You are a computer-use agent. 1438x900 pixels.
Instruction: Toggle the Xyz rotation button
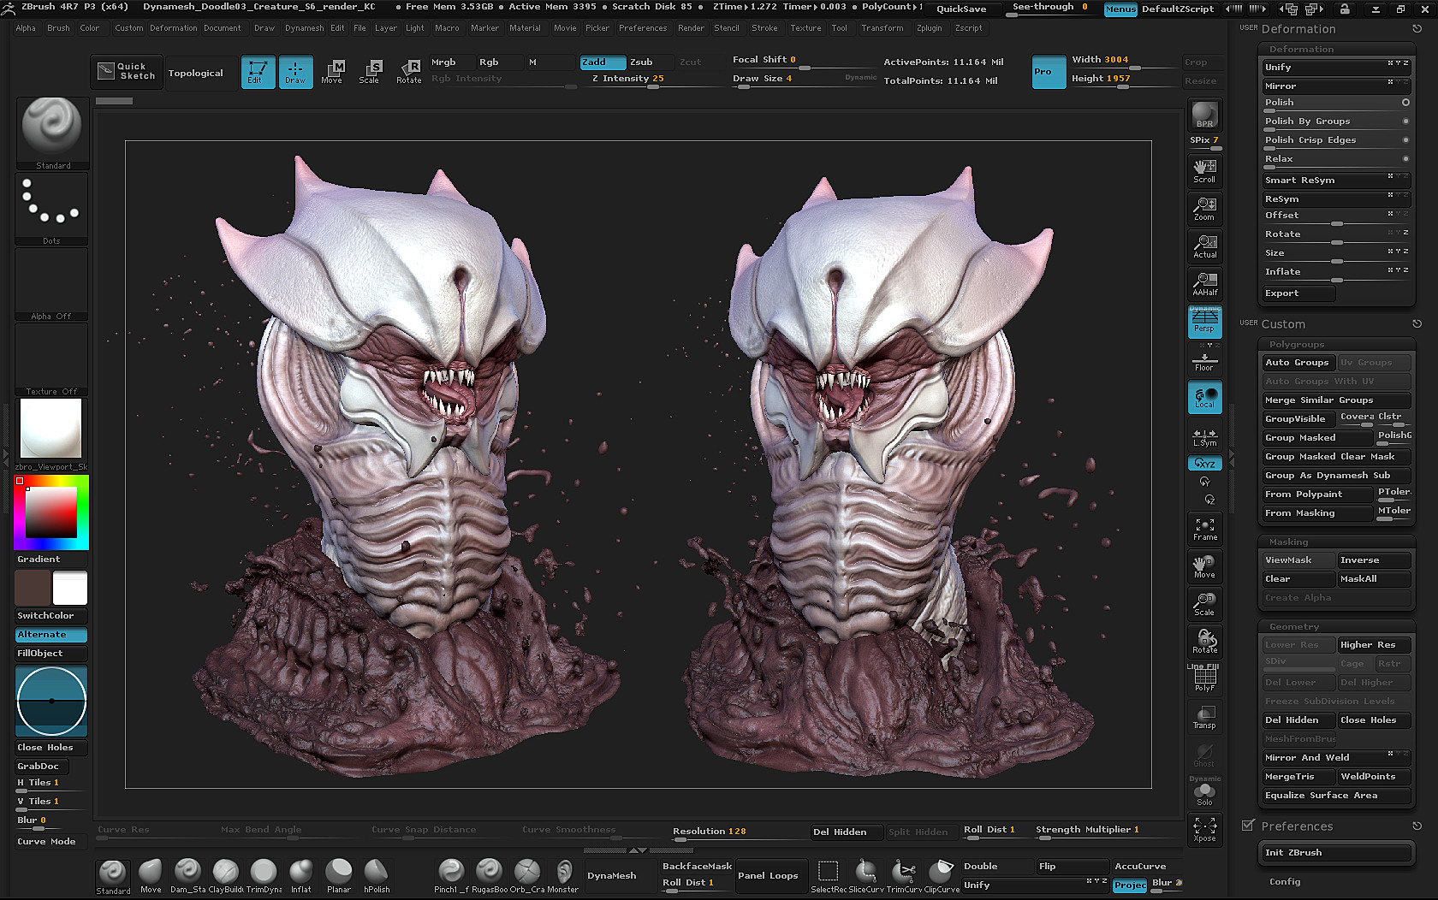coord(1204,464)
